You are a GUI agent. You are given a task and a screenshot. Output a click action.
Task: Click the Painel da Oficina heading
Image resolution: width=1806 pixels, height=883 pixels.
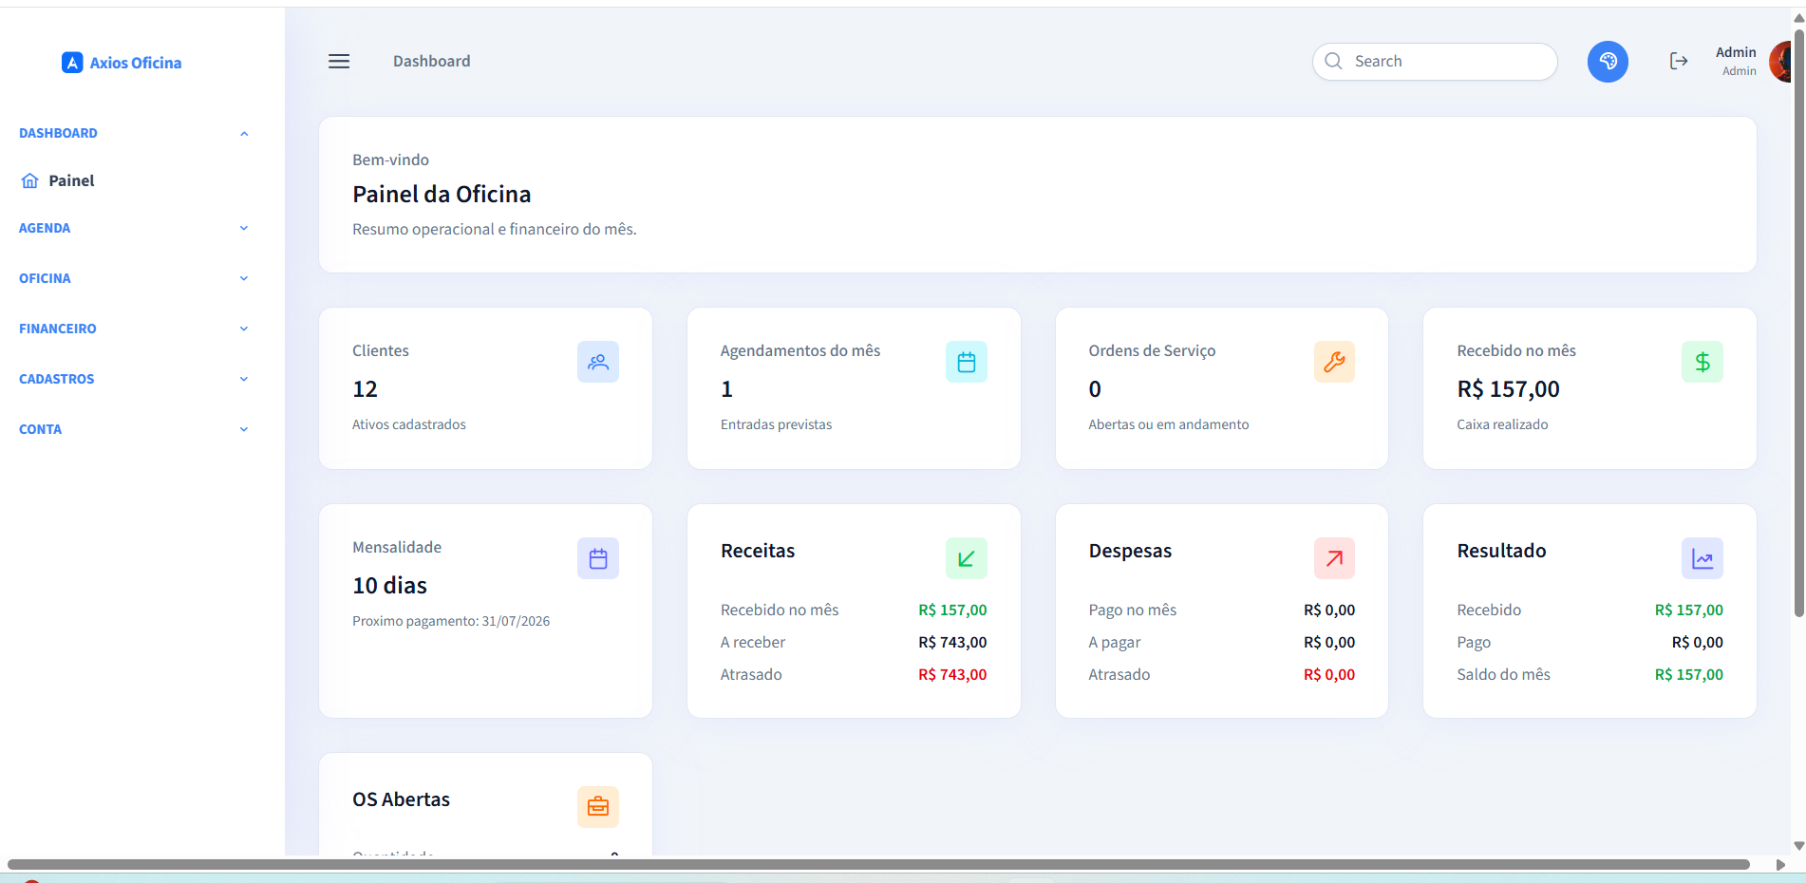point(442,194)
